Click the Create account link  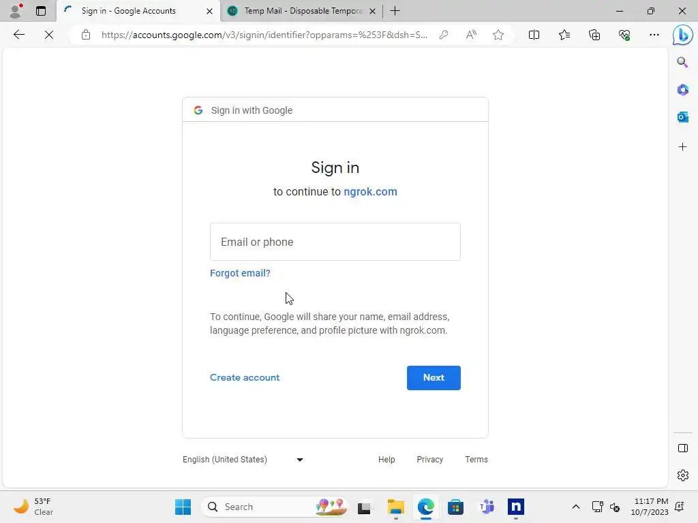click(x=245, y=377)
